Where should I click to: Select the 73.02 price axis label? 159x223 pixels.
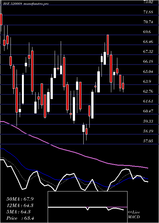148,2
